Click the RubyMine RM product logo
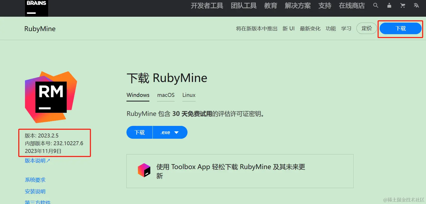The width and height of the screenshot is (426, 204). click(x=51, y=97)
